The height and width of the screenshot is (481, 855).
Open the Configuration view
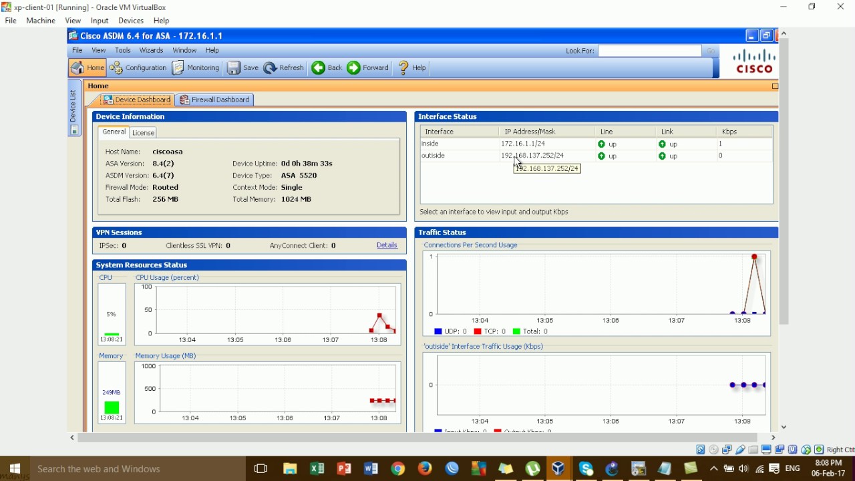(x=138, y=67)
